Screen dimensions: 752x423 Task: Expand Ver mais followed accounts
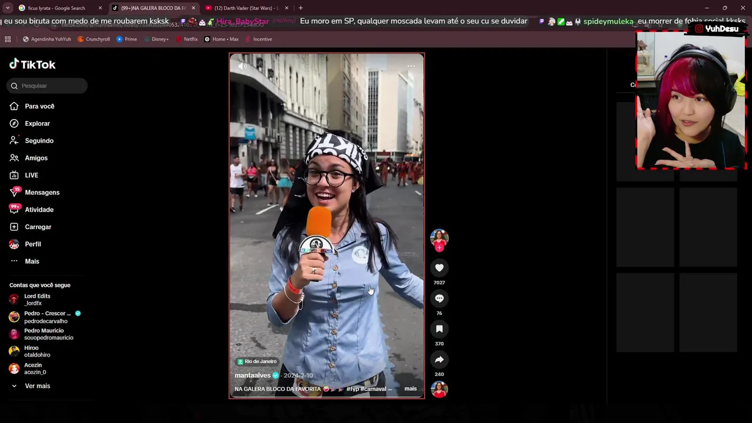click(x=31, y=386)
